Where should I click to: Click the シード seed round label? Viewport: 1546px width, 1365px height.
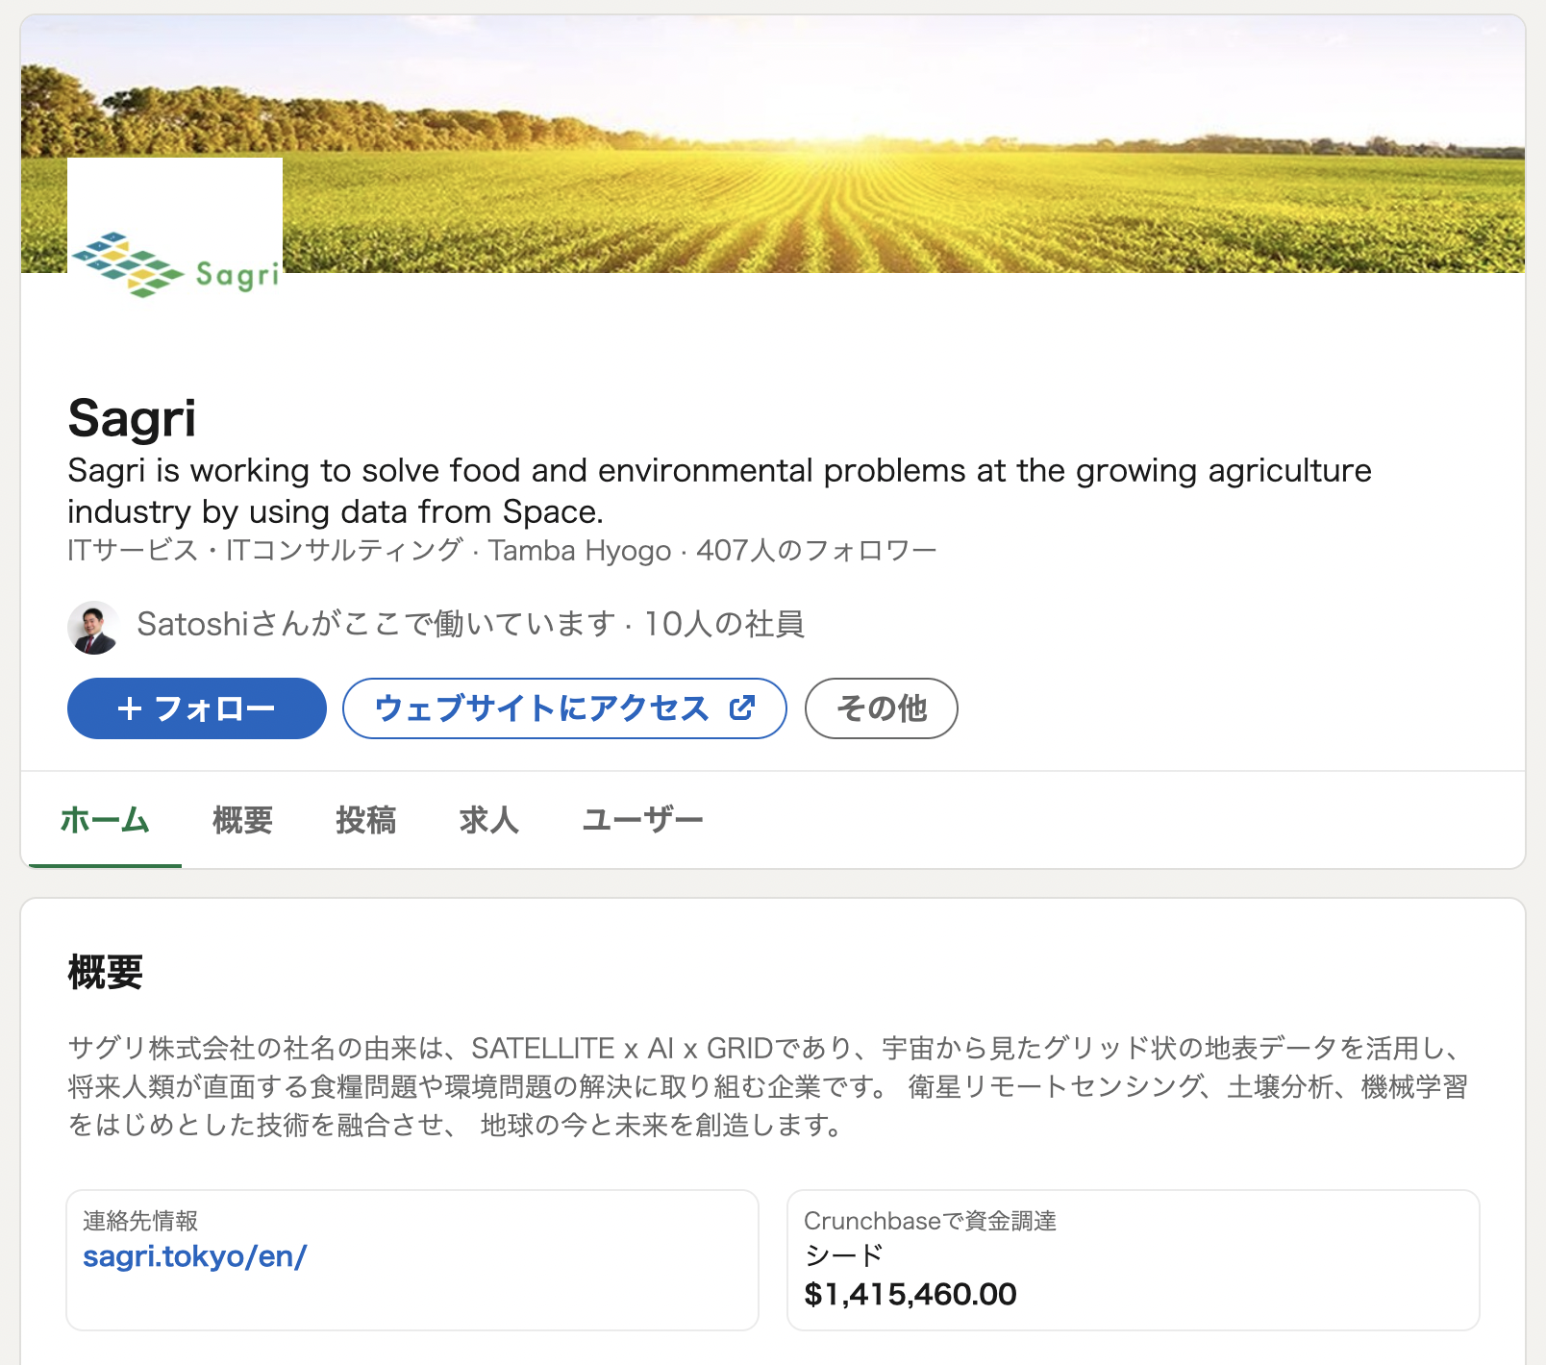(x=843, y=1255)
